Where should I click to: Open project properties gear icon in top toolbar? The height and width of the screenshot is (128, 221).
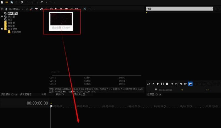[x=22, y=2]
